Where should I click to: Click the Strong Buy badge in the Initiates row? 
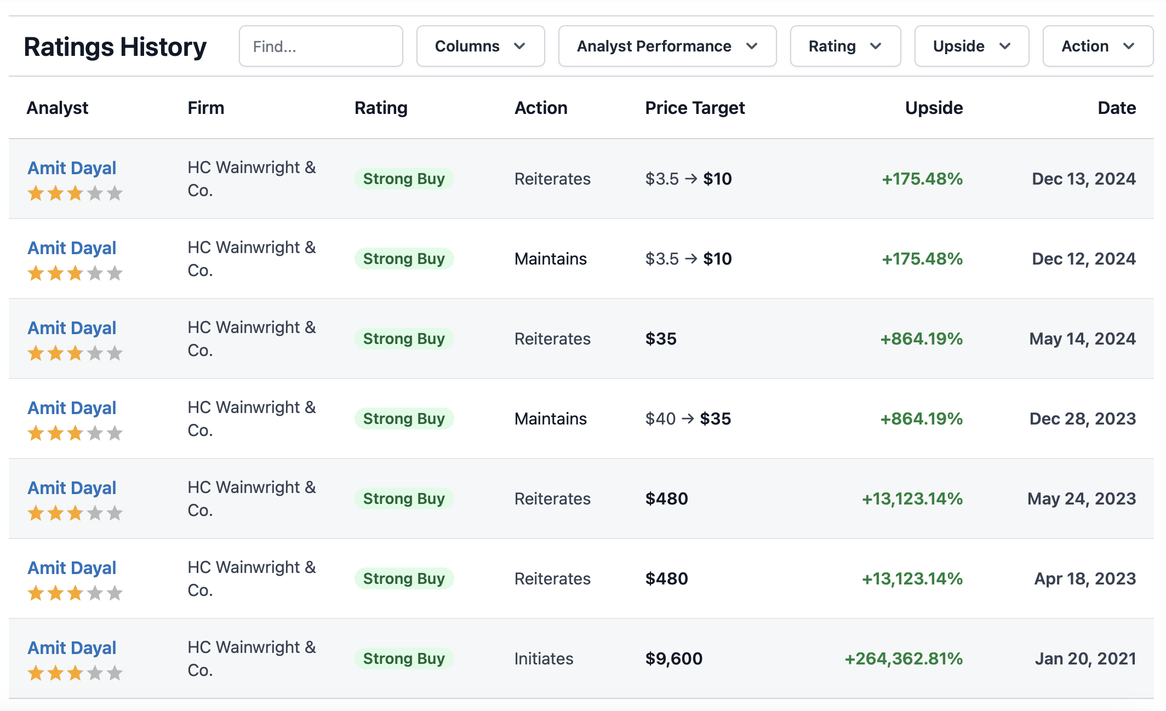tap(404, 659)
